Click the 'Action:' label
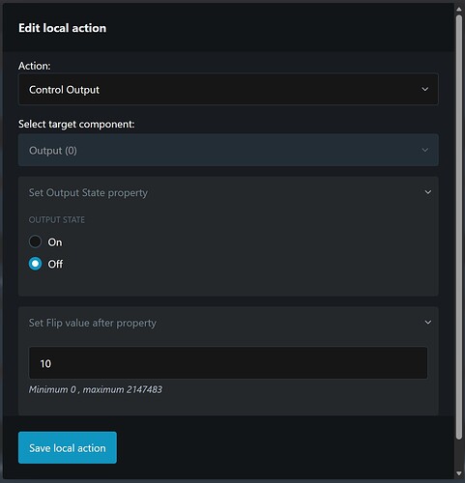 (x=35, y=66)
